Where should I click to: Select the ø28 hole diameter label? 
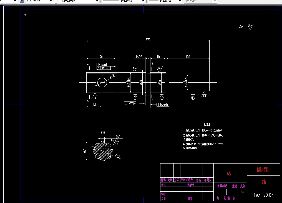[x=112, y=76]
